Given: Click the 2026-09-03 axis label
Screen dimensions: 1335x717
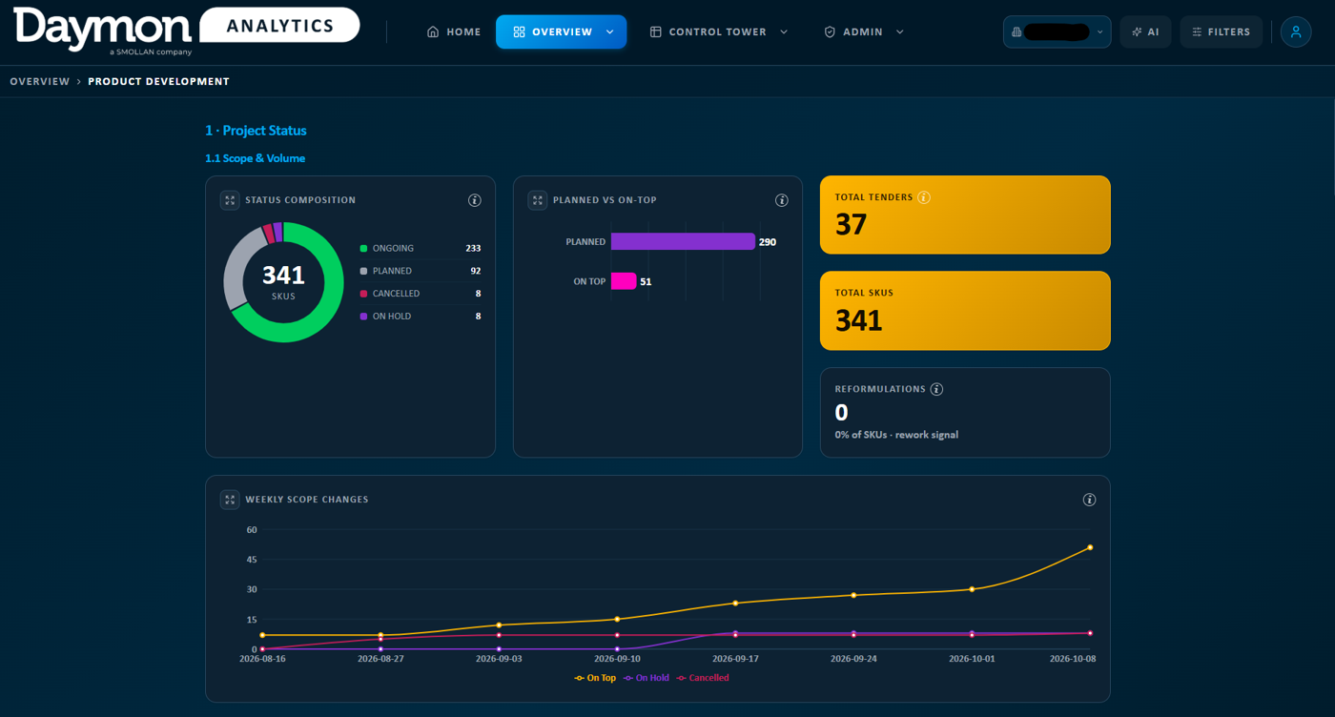Looking at the screenshot, I should coord(499,659).
